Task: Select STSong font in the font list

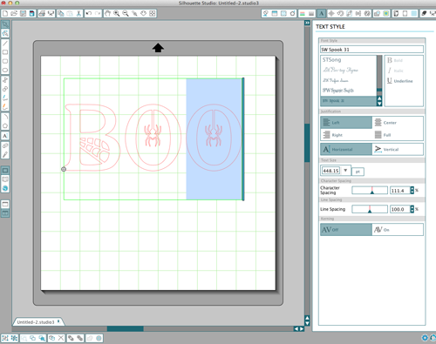Action: click(x=331, y=60)
